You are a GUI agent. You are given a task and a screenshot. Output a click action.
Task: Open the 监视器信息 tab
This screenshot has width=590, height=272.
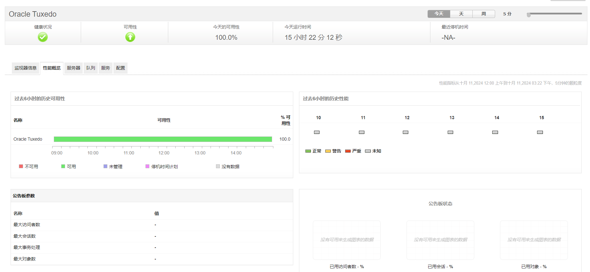click(x=26, y=68)
